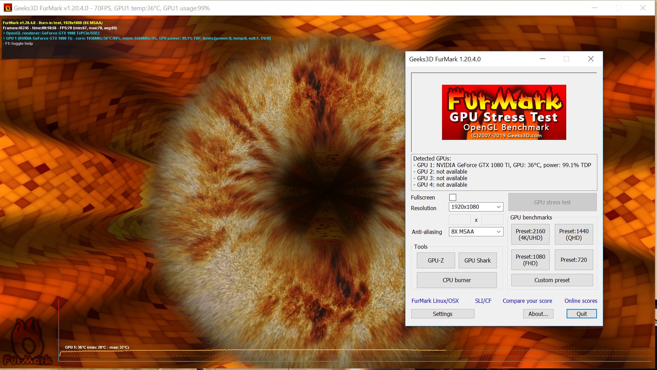Click the 'GPU 2: not available' line
The height and width of the screenshot is (370, 657).
click(440, 172)
